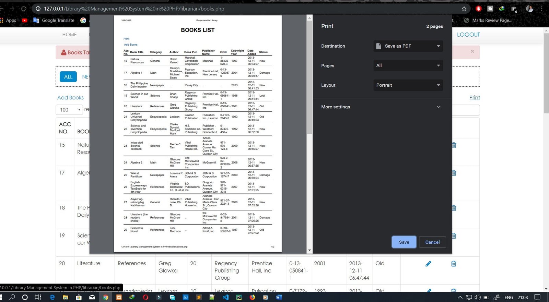Screen dimensions: 549x302
Task: Click the volume icon in system tray
Action: (477, 297)
